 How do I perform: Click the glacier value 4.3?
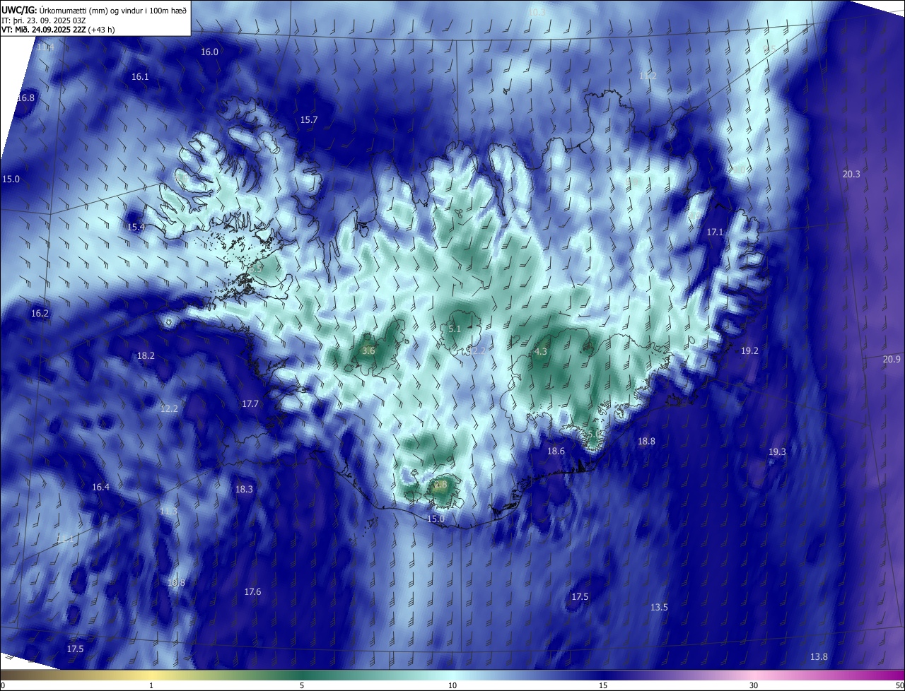[x=541, y=351]
